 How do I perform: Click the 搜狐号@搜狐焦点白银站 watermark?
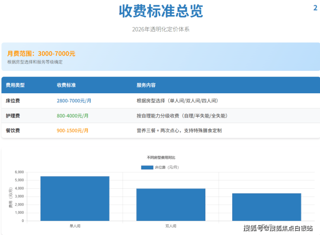coord(278,228)
